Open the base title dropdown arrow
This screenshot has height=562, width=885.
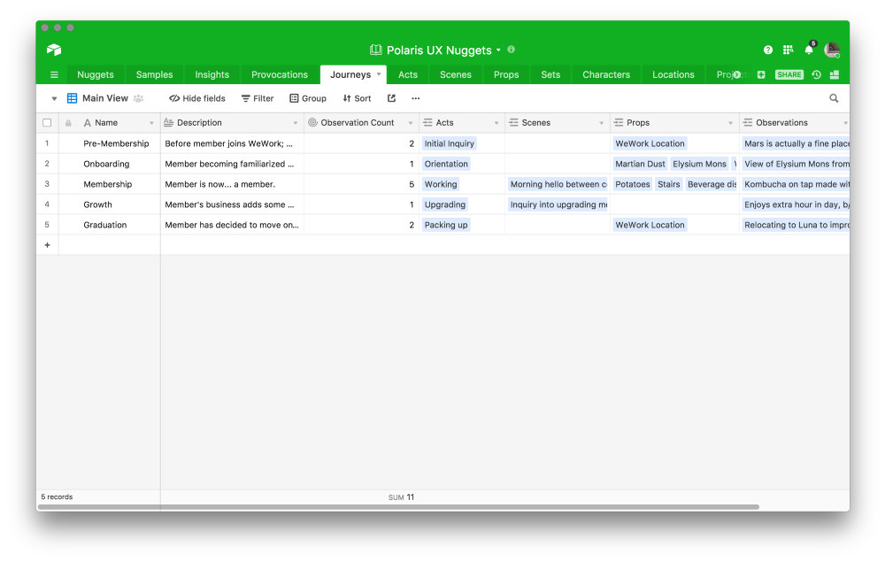tap(498, 50)
